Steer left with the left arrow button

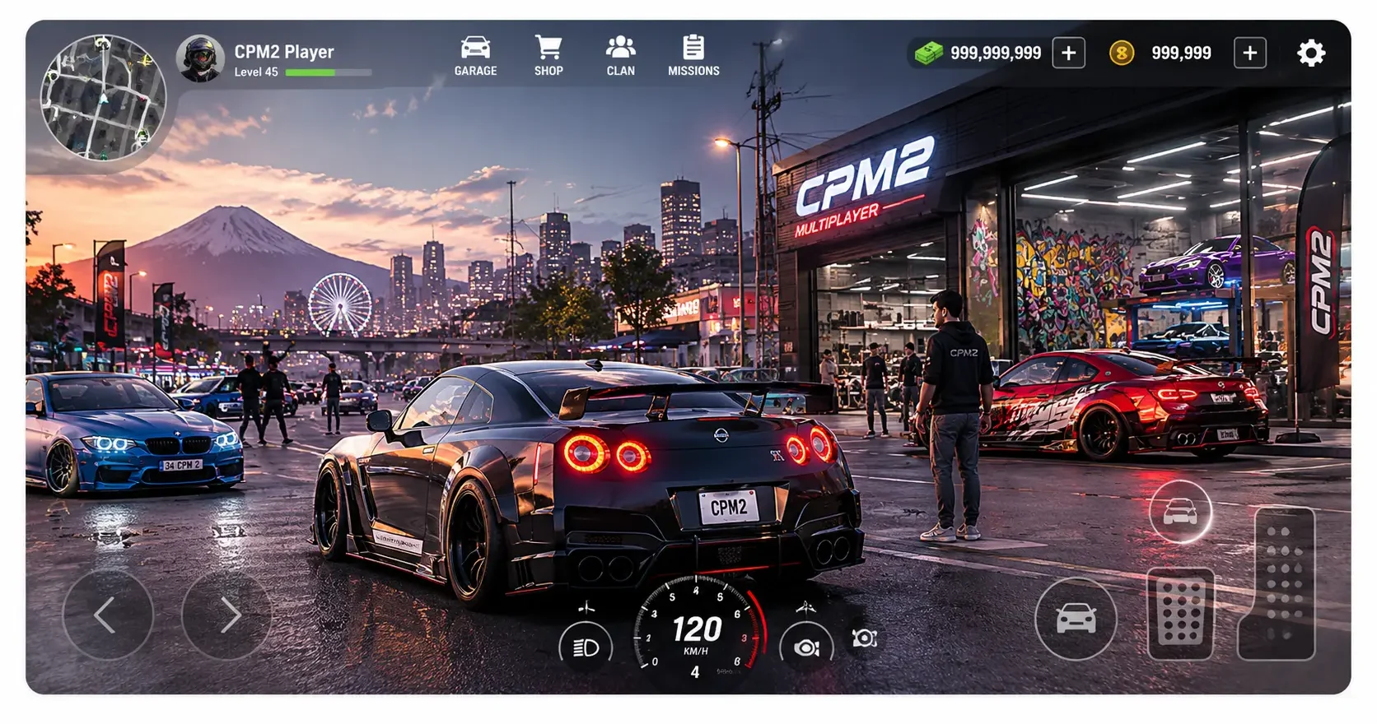(108, 615)
